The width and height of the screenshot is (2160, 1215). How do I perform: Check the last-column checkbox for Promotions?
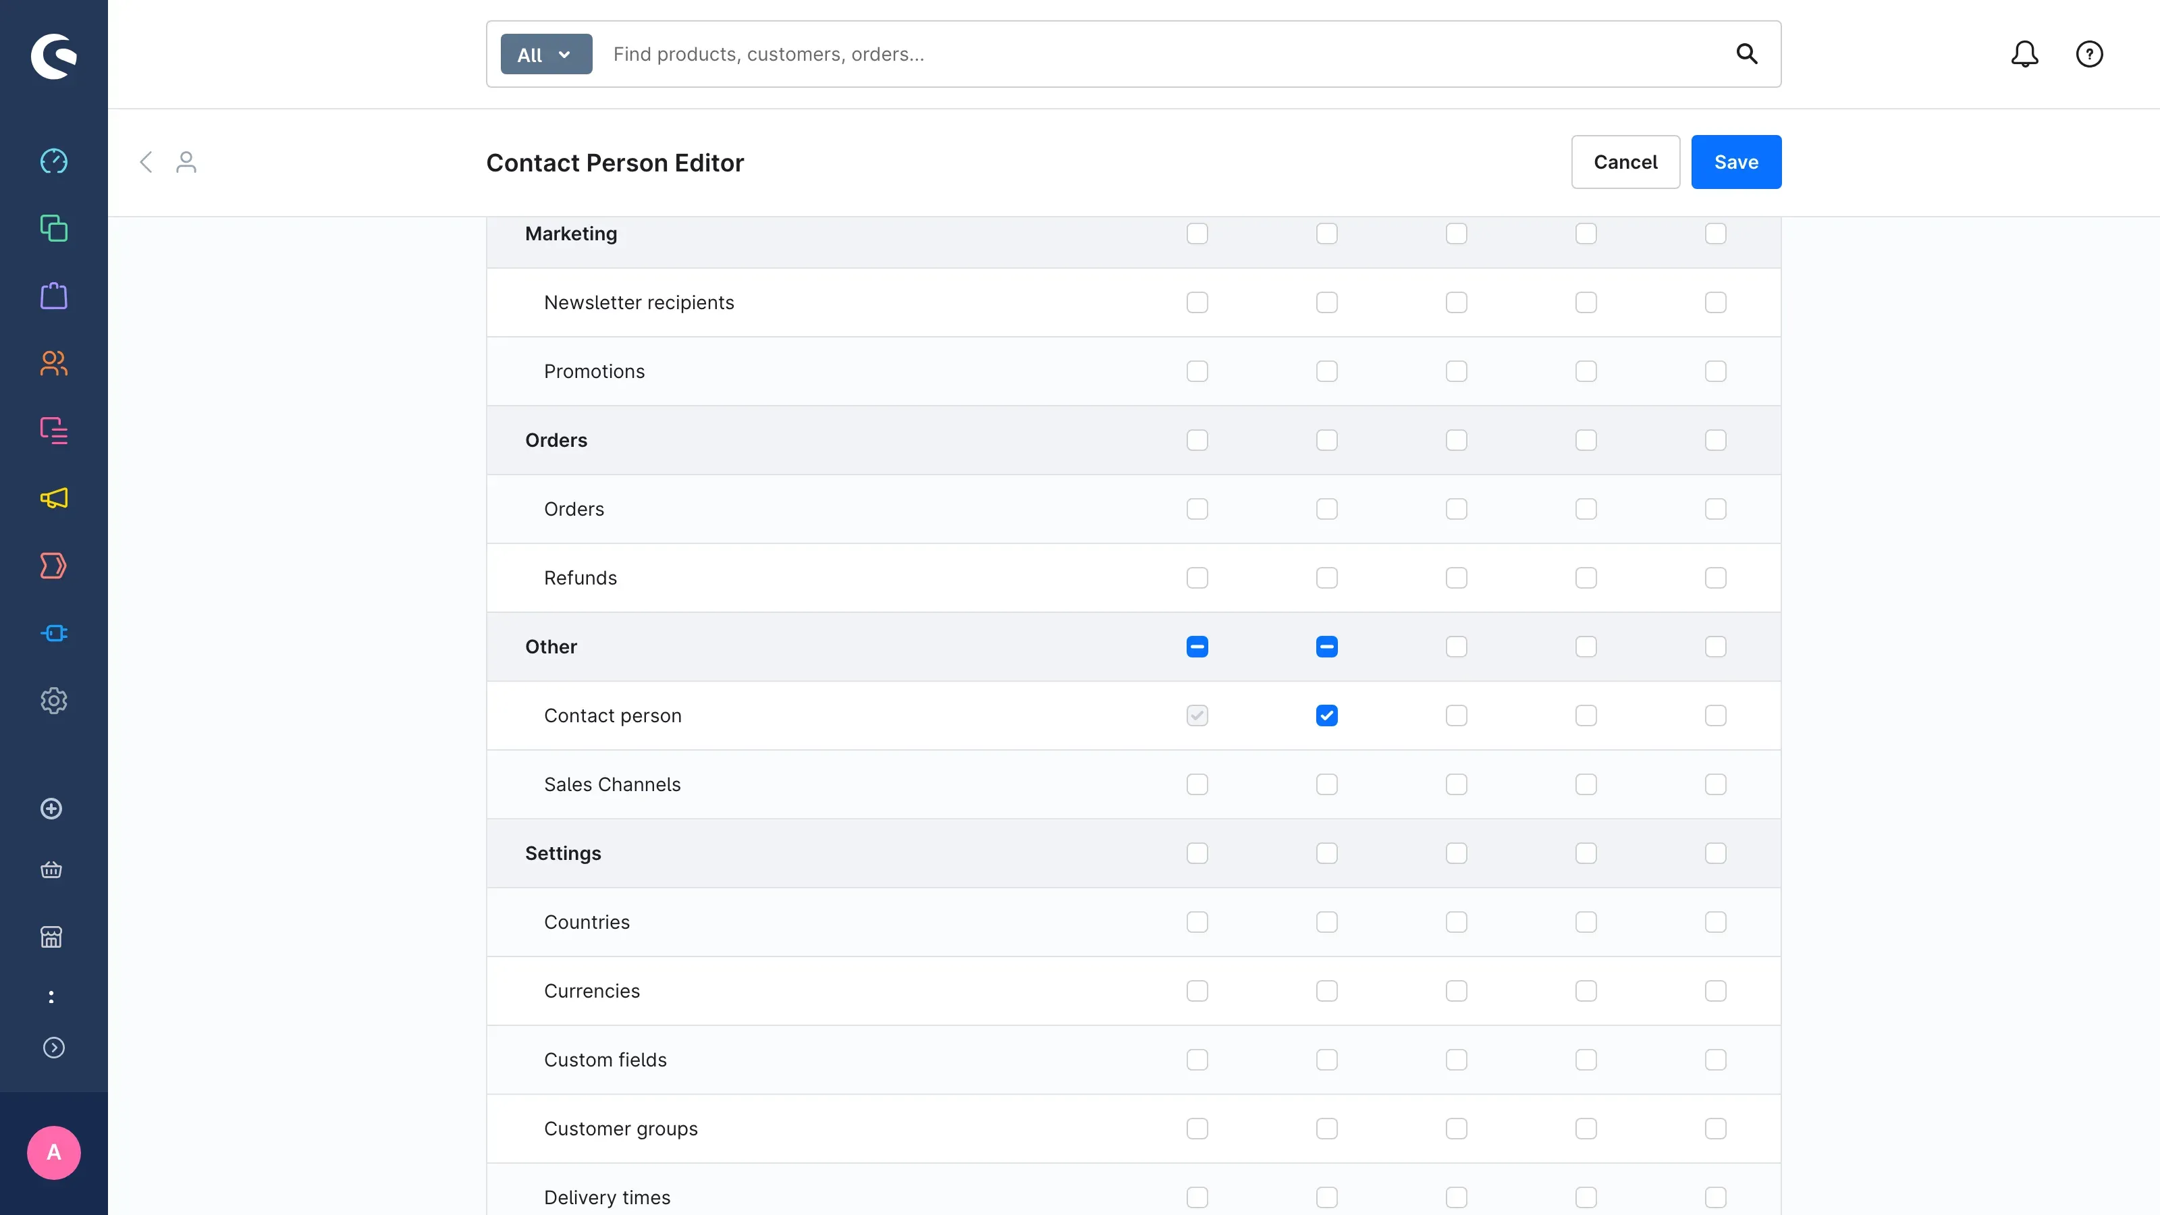1714,371
